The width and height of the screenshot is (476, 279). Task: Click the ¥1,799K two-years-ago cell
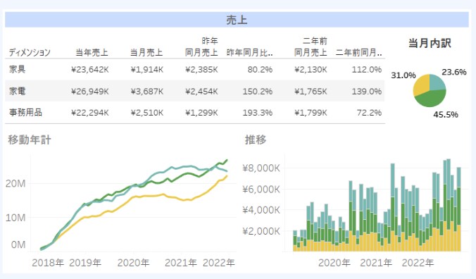311,113
